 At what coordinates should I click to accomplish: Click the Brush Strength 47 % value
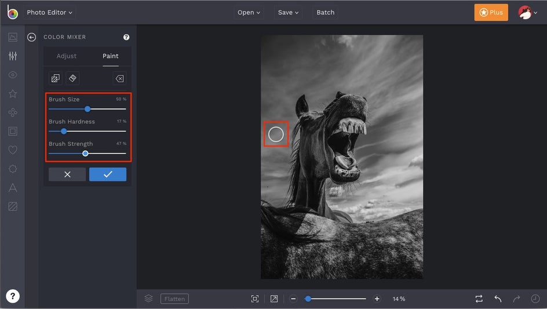point(122,144)
